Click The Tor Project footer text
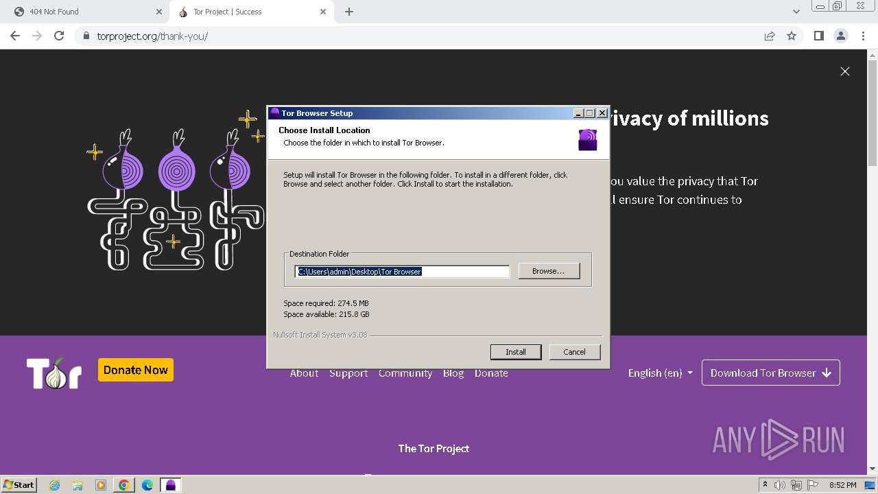The height and width of the screenshot is (494, 878). coord(434,449)
